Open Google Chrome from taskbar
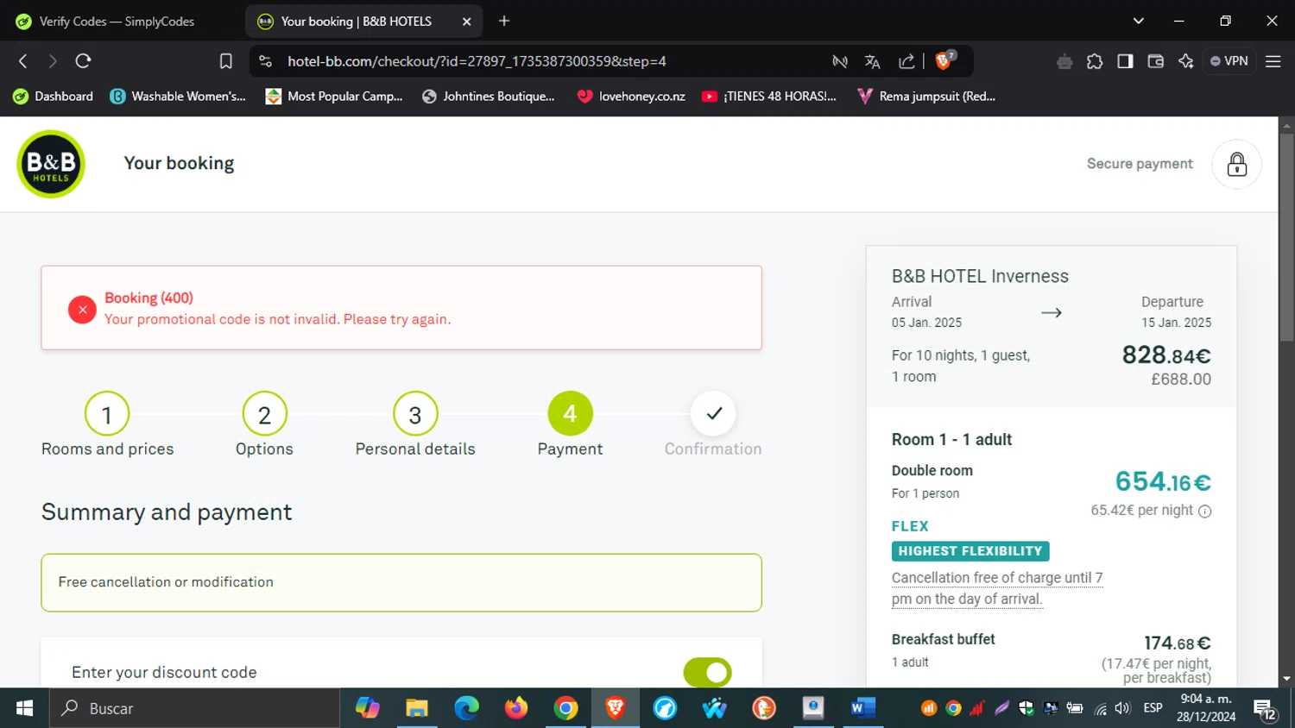The width and height of the screenshot is (1295, 728). tap(565, 708)
